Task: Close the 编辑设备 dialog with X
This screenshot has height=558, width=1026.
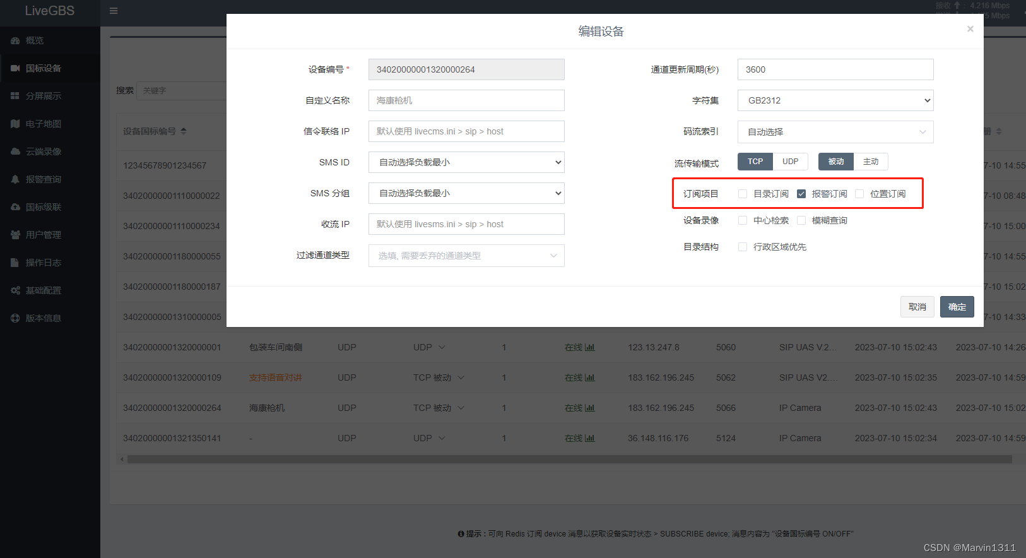Action: 970,29
